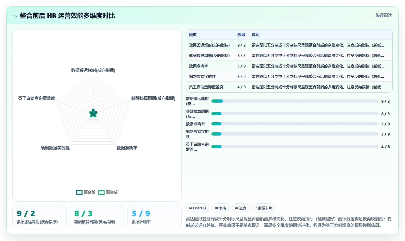This screenshot has height=241, width=405.
Task: Click radar axis label 薪酬核算周期(反向指标)
Action: point(153,98)
